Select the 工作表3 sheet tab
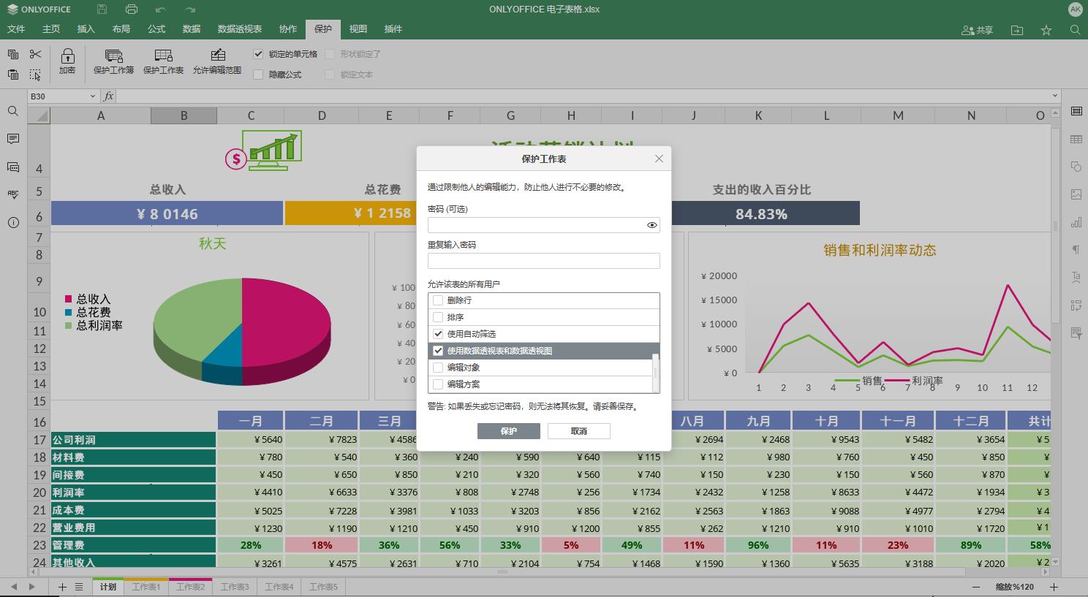This screenshot has height=597, width=1088. pos(235,586)
